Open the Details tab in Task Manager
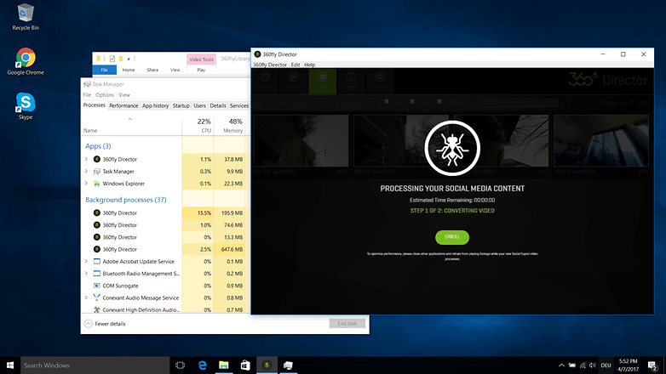This screenshot has width=666, height=374. pos(218,105)
